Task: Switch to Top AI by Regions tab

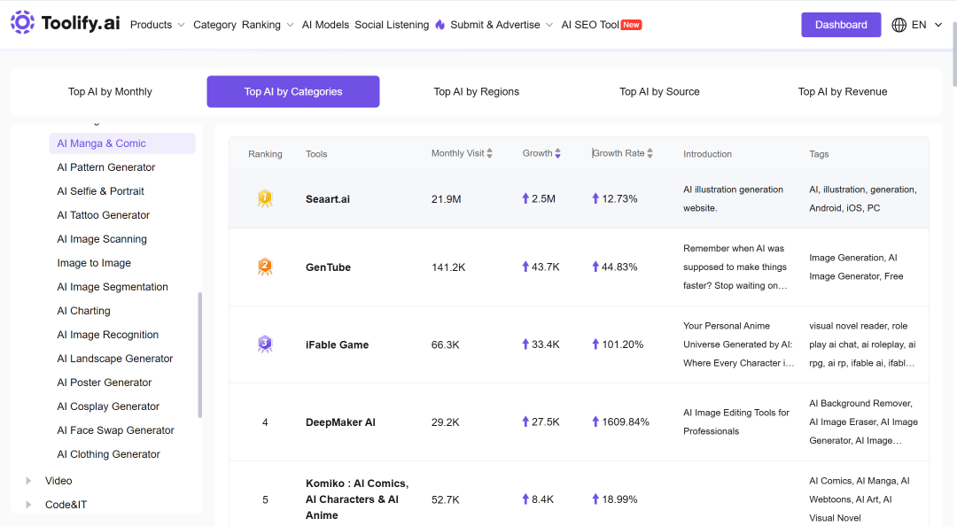Action: (x=476, y=91)
